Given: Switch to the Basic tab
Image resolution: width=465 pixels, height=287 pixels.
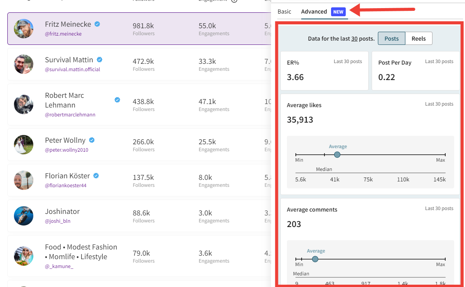Looking at the screenshot, I should [x=284, y=12].
